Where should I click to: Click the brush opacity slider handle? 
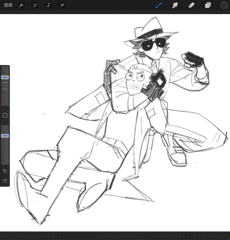tap(5, 136)
